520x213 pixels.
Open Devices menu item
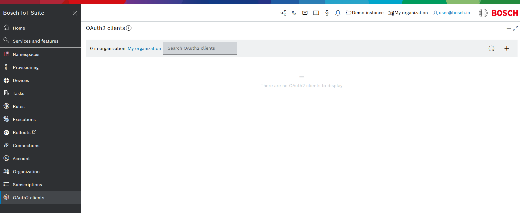[x=41, y=80]
